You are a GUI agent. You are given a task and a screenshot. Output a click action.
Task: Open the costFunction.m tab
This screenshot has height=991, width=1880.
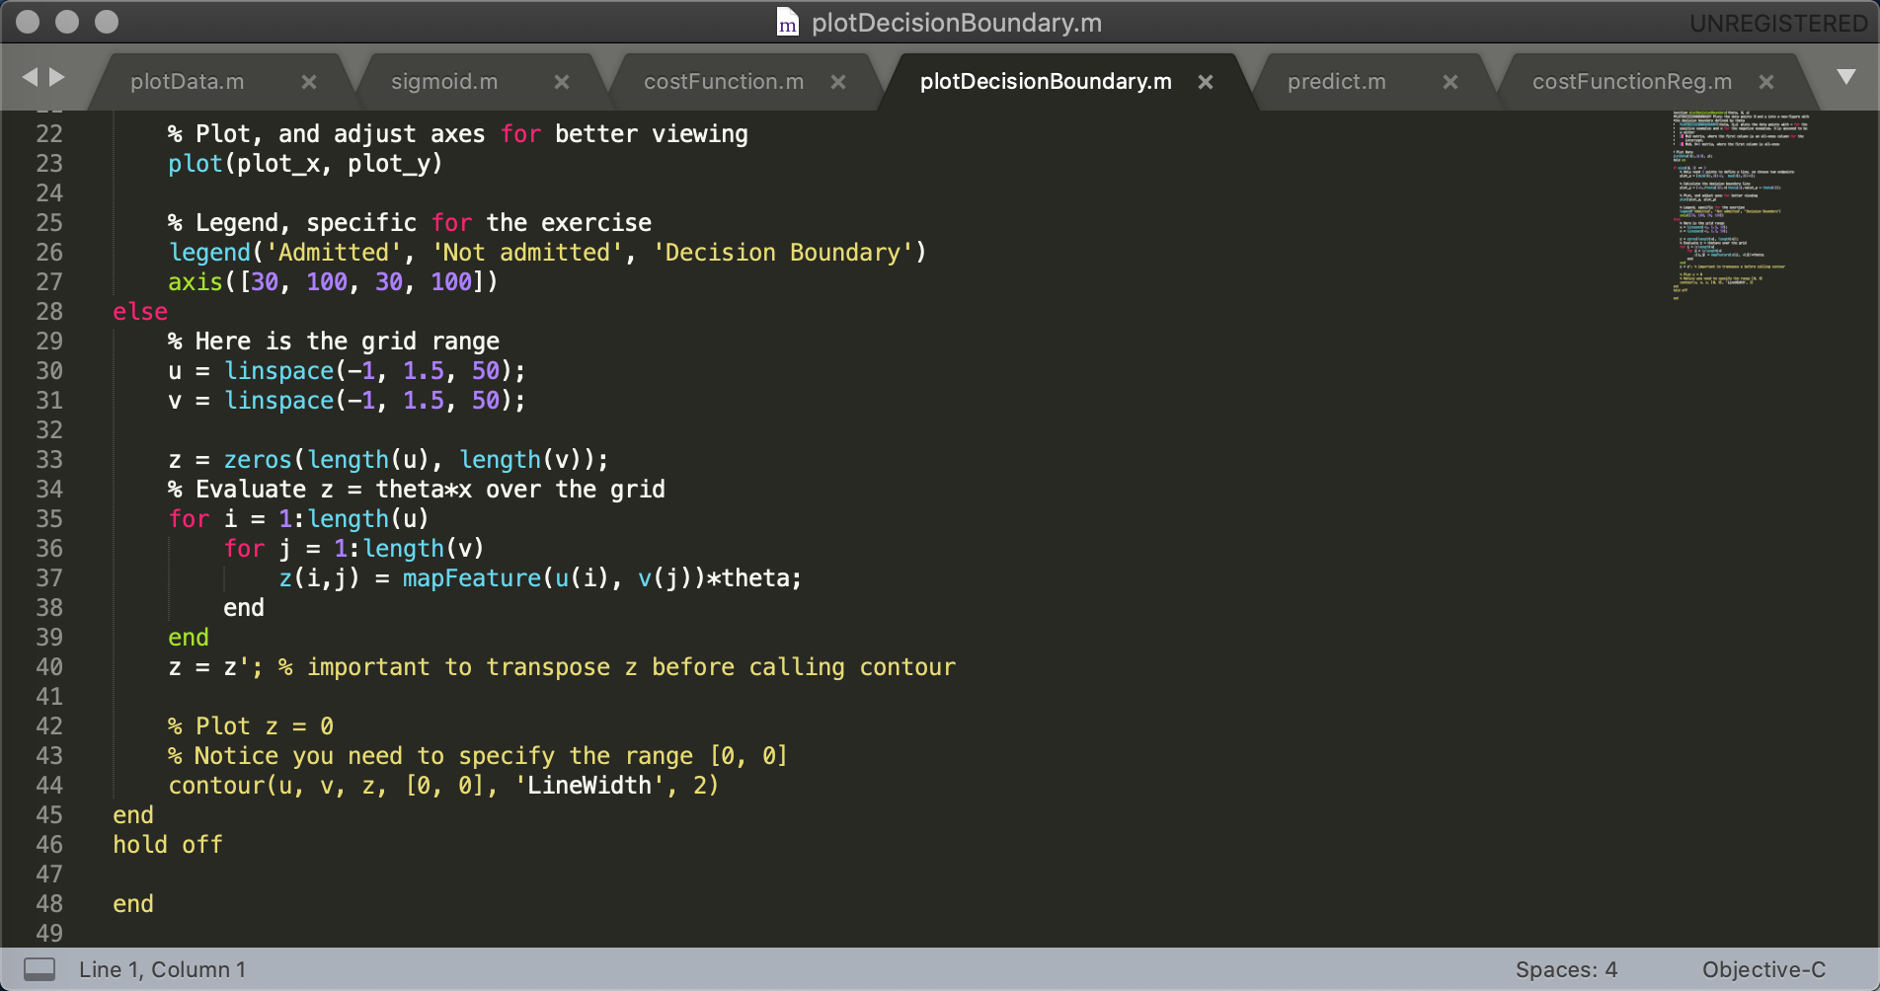[724, 82]
